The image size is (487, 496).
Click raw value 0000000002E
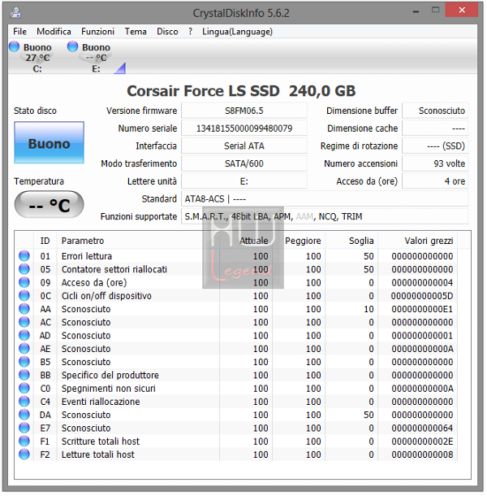pos(422,441)
